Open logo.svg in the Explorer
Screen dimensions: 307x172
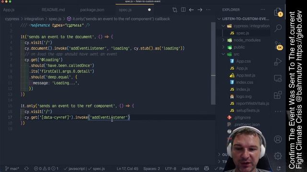coord(244,97)
